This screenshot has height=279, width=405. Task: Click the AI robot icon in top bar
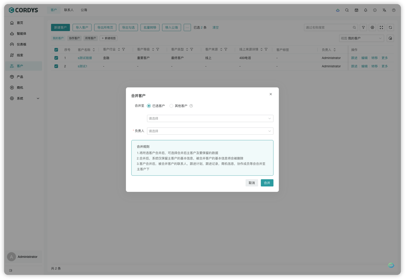[338, 10]
